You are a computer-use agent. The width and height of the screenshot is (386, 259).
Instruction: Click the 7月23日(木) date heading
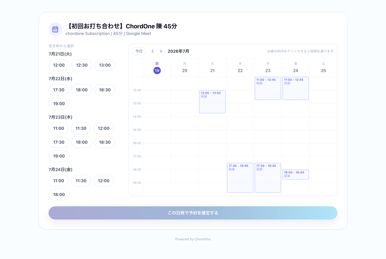pyautogui.click(x=60, y=117)
